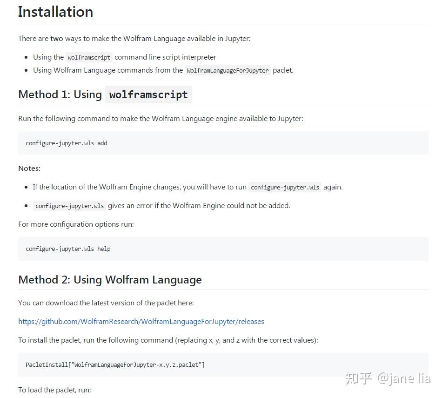Click the Installation heading

click(x=55, y=12)
